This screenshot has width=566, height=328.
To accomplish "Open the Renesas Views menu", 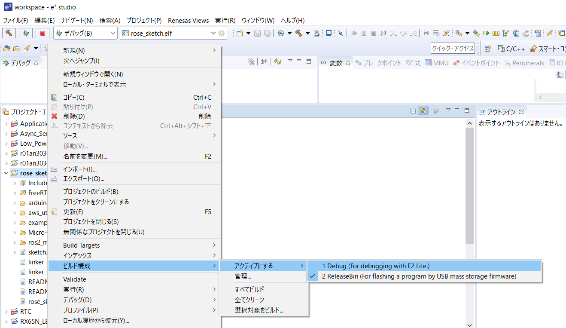I will coord(188,20).
